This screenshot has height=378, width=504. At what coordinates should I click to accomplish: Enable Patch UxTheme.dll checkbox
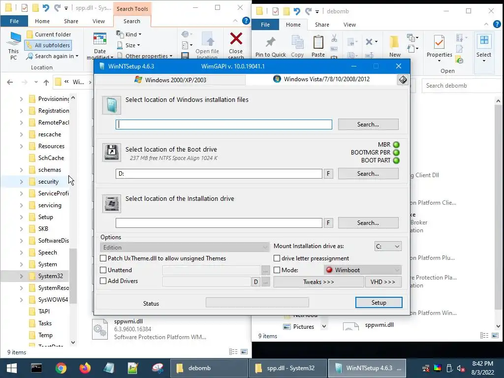pos(103,258)
